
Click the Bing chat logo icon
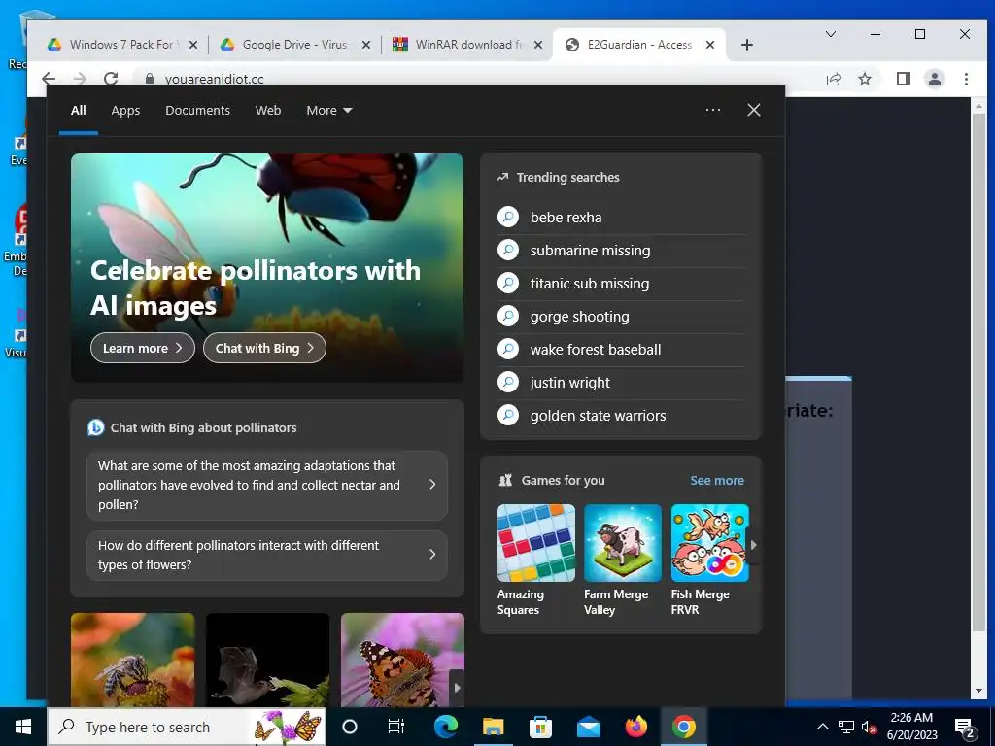pos(96,428)
